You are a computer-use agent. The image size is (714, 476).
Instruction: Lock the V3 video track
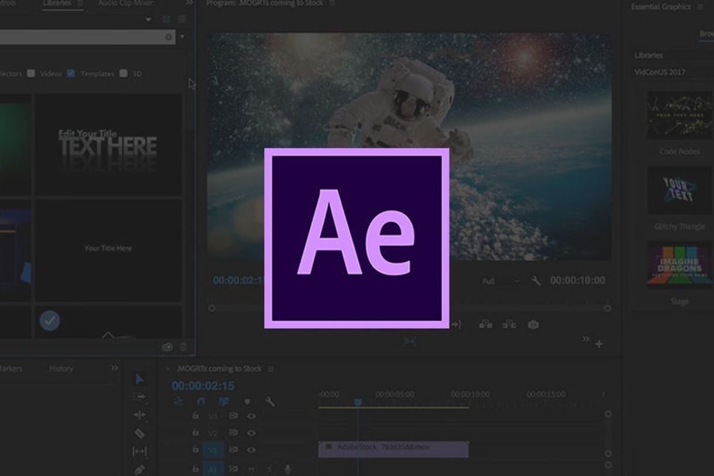(x=195, y=416)
